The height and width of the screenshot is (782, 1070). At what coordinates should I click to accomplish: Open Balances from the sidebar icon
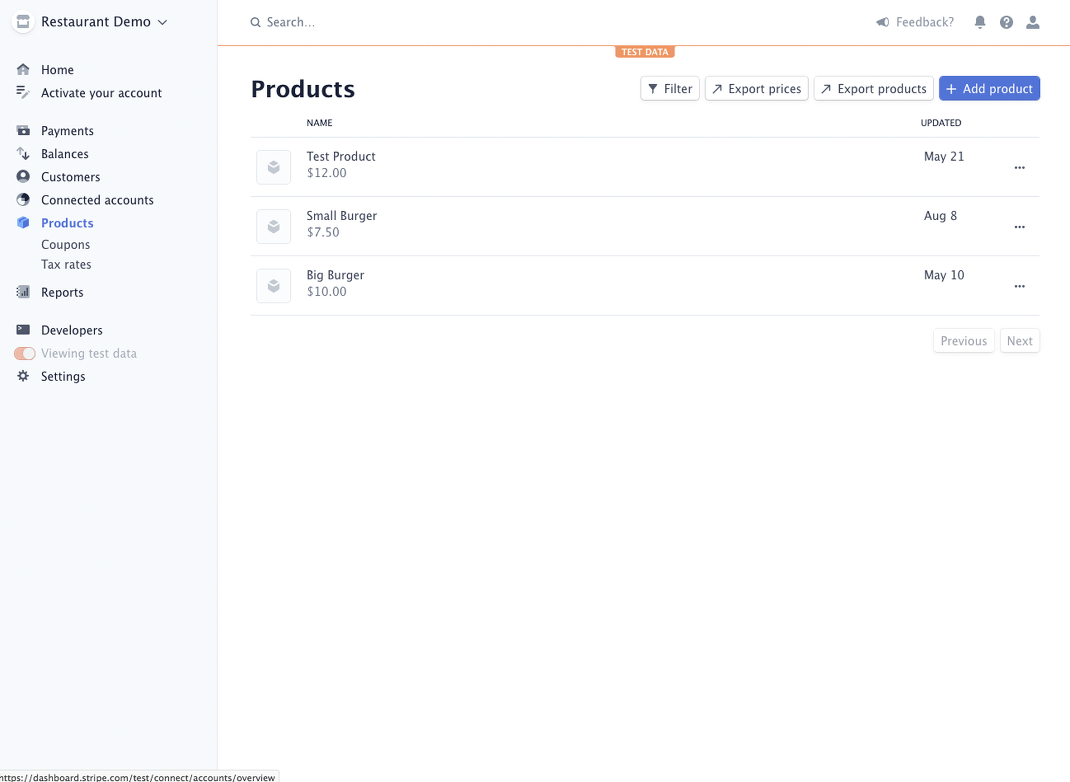click(23, 154)
